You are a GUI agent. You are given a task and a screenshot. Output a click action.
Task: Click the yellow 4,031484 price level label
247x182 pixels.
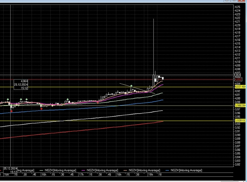(240, 87)
